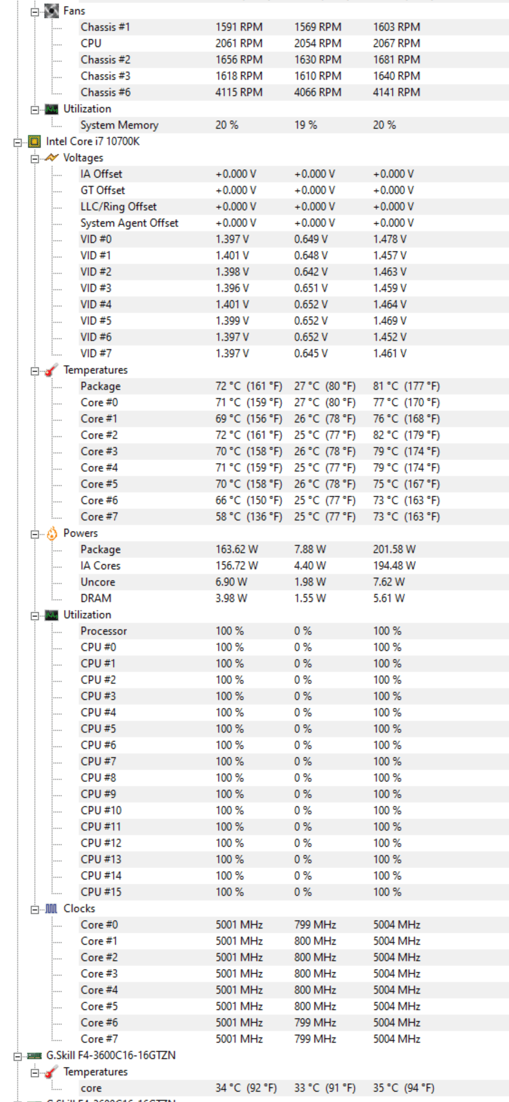Click the Powers flame icon
This screenshot has height=1102, width=509.
pos(52,533)
